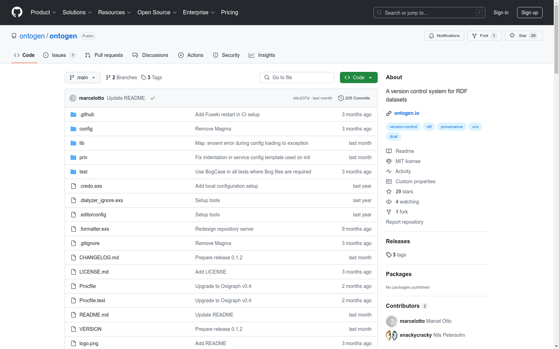Fork the ontogen repository
This screenshot has width=559, height=349.
(484, 36)
